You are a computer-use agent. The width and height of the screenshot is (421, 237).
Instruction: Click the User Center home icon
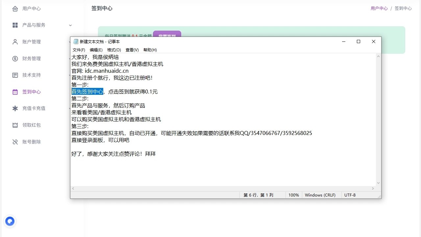15,9
